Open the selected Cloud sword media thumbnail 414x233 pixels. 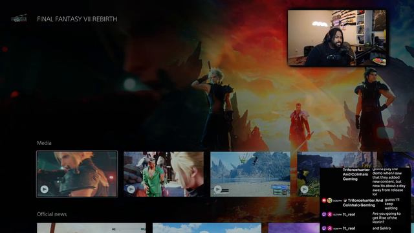pyautogui.click(x=77, y=174)
